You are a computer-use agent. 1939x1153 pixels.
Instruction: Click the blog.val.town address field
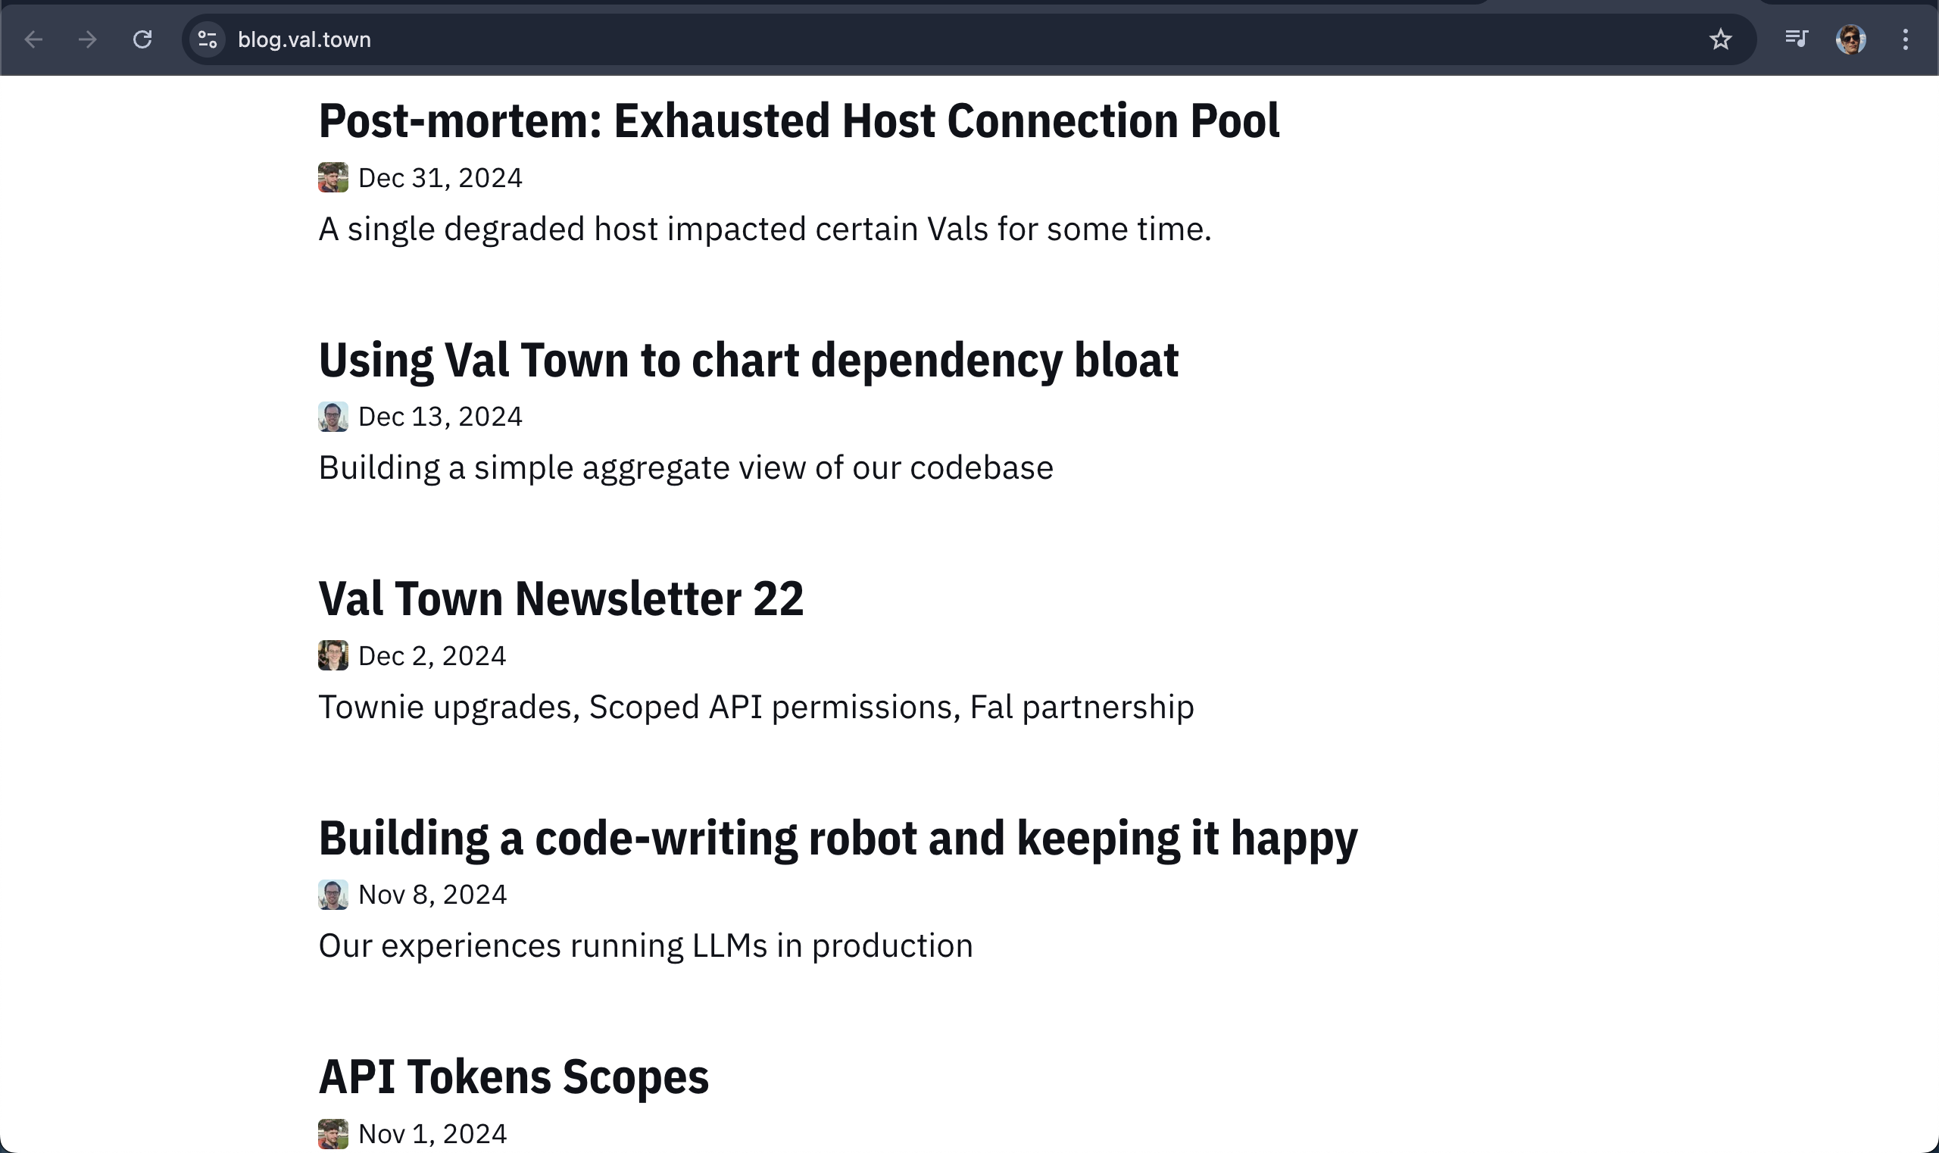pos(968,39)
